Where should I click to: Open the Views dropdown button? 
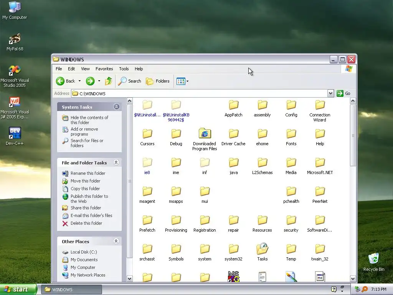coord(182,81)
